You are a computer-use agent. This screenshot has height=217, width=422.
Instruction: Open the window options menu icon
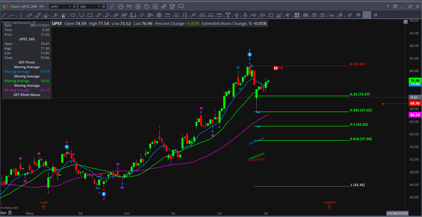coord(395,7)
